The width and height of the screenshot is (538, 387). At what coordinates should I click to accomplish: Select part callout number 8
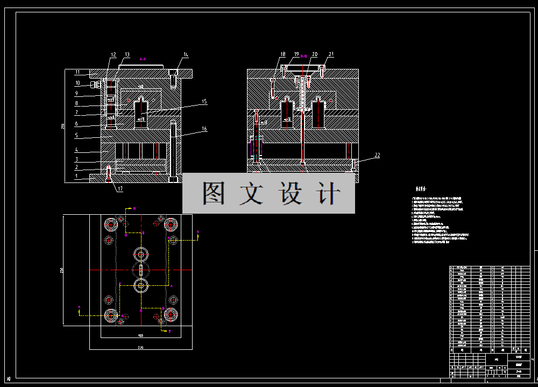76,103
